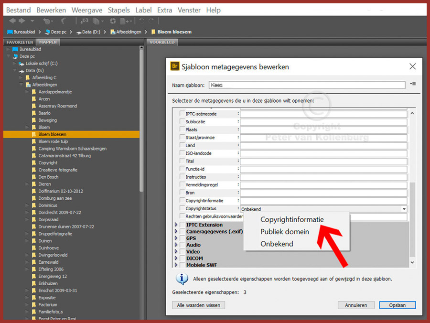Click the output document icon in toolbar
Image resolution: width=430 pixels, height=323 pixels.
pyautogui.click(x=126, y=21)
